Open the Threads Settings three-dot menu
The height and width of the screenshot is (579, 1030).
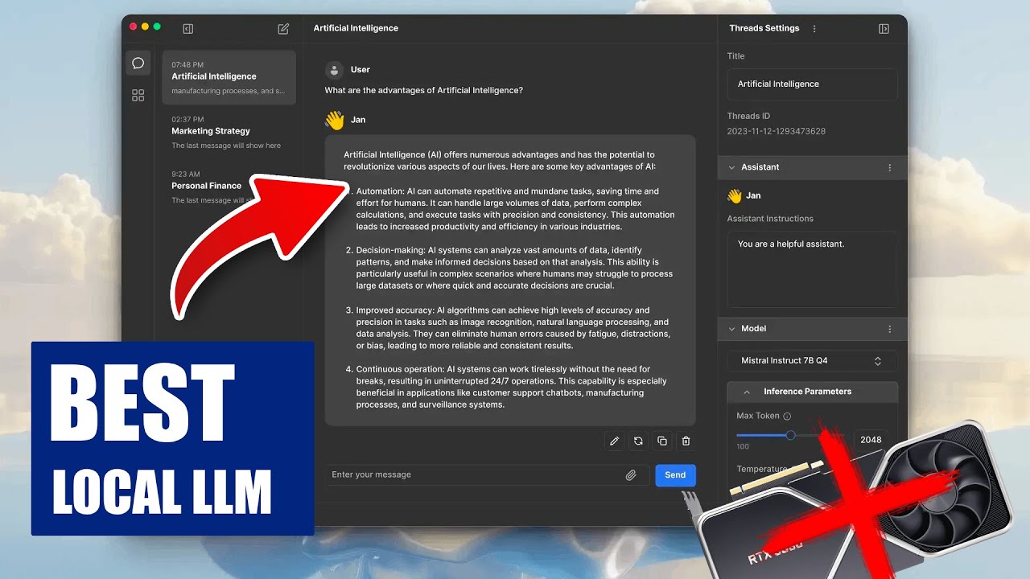point(814,28)
